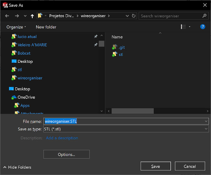Image resolution: width=211 pixels, height=175 pixels.
Task: Click the Forward navigation arrow
Action: click(x=17, y=16)
